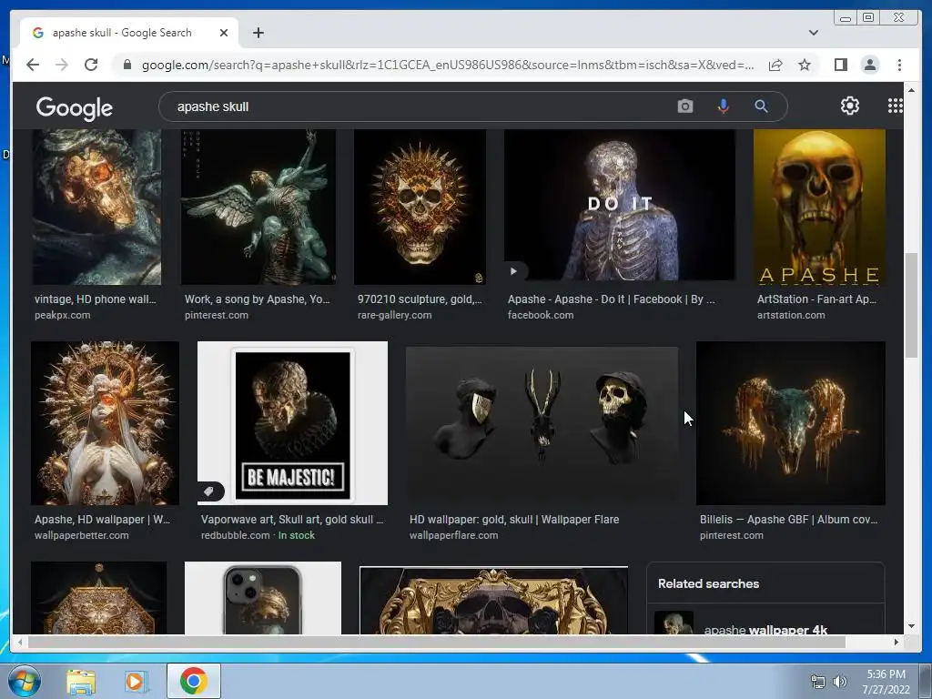Open clock showing 5:36 PM

(886, 682)
